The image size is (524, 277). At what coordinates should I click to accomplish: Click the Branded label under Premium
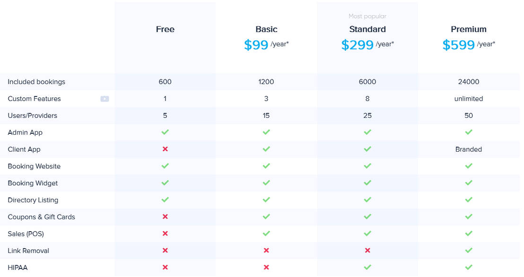[x=469, y=149]
